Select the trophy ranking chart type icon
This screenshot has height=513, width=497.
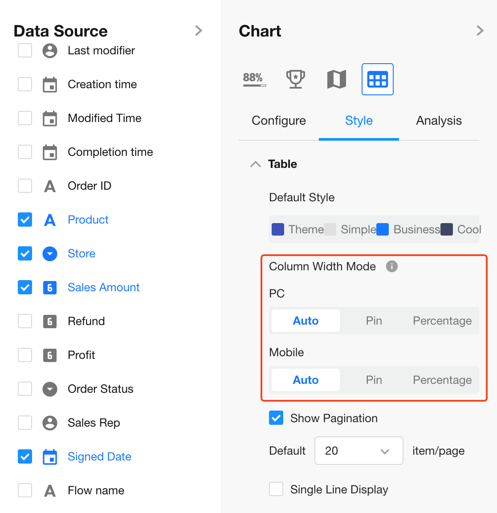coord(295,79)
